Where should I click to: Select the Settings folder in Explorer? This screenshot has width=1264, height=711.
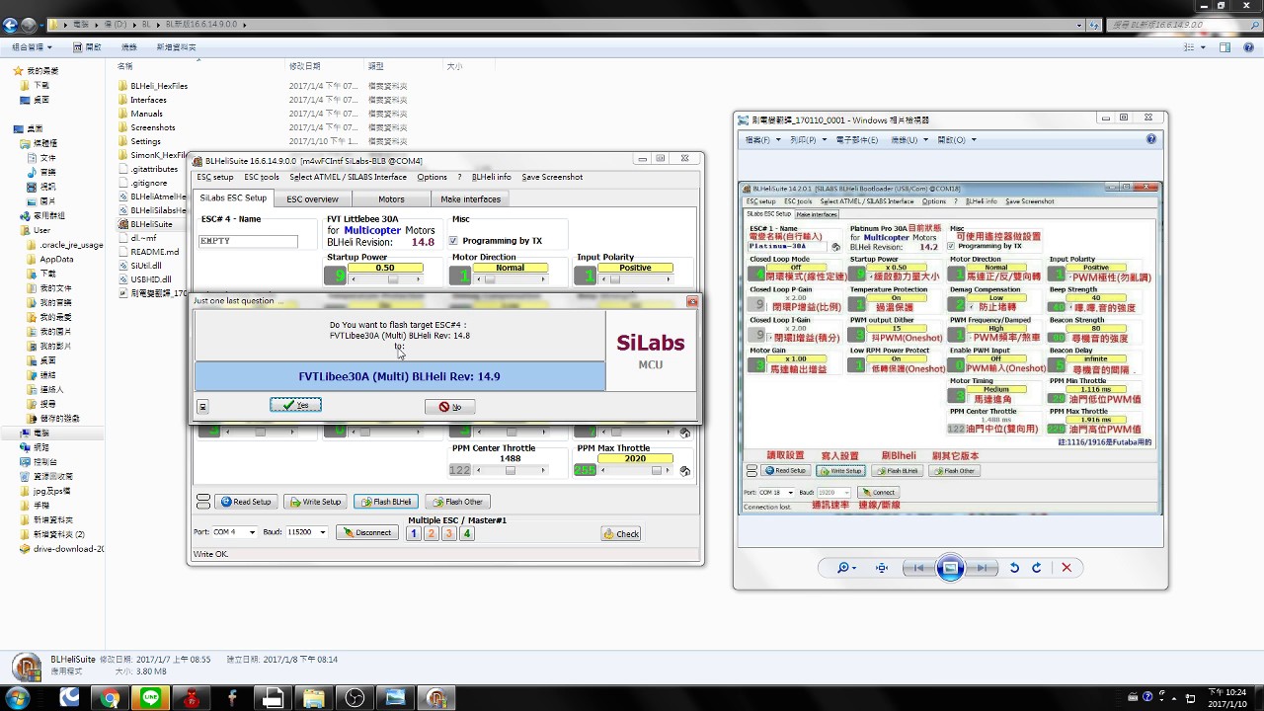[145, 141]
